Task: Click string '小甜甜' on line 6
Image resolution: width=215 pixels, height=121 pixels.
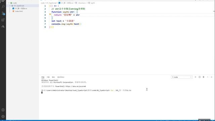Action: (70, 21)
